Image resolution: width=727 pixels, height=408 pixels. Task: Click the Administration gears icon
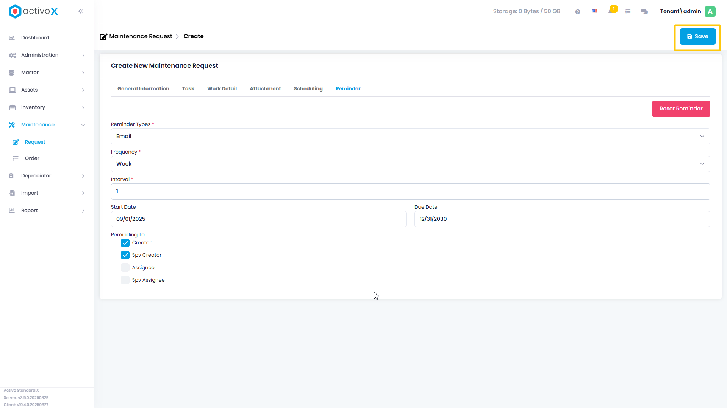(12, 55)
